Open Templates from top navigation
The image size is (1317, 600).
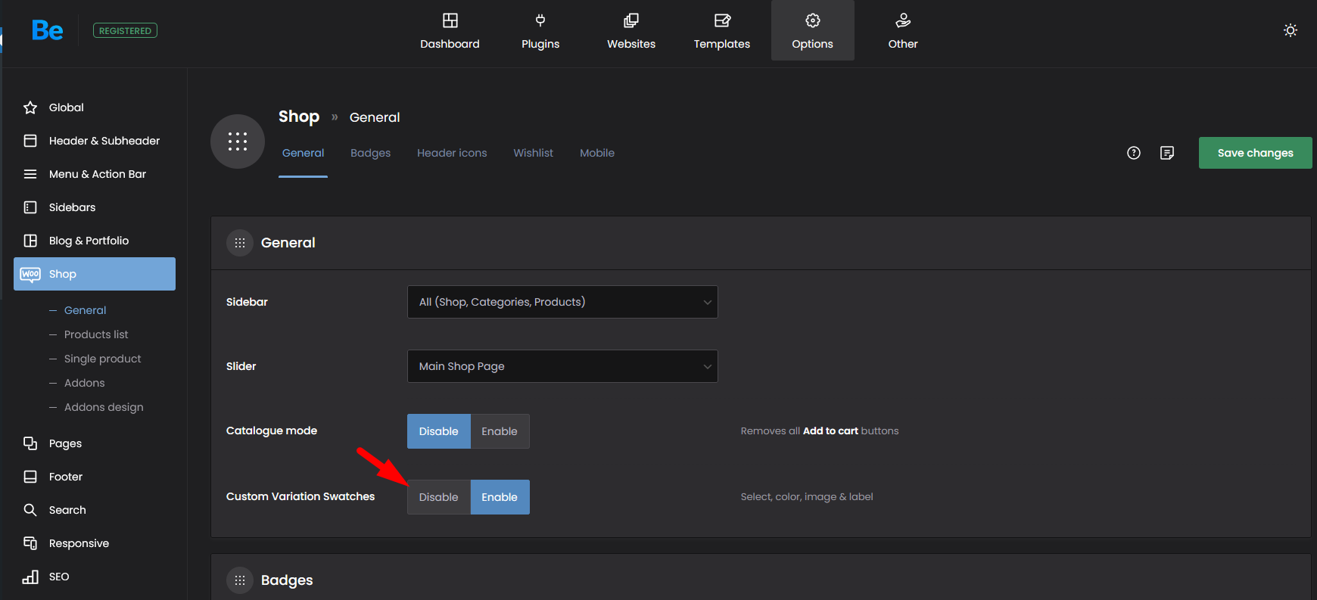(722, 31)
